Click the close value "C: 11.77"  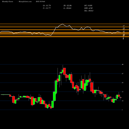coord(47,8)
